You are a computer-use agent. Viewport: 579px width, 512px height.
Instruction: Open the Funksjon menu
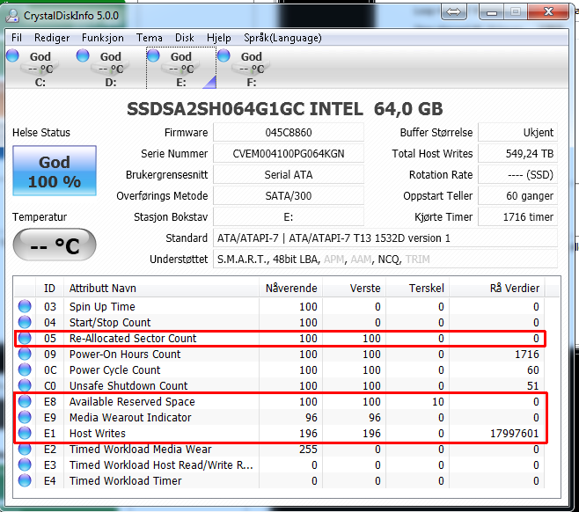[x=103, y=38]
